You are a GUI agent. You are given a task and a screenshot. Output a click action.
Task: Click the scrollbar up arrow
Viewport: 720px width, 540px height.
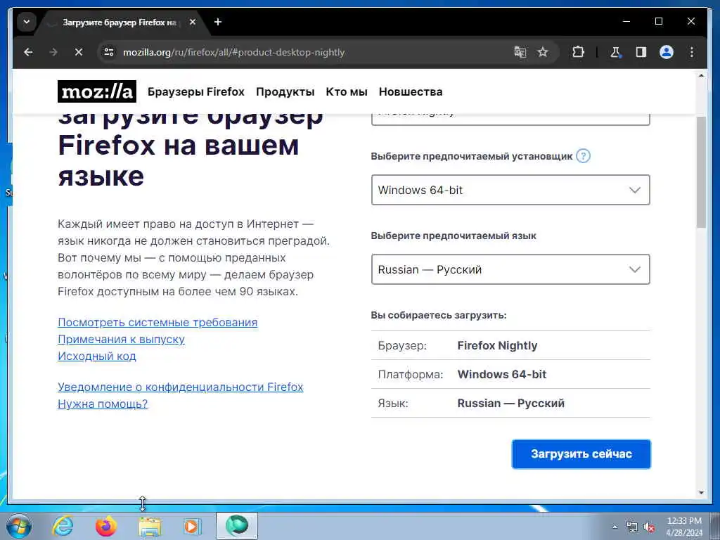pos(701,75)
